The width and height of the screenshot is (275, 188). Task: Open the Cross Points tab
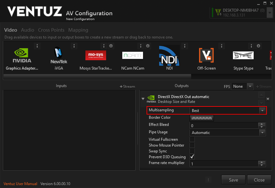51,30
